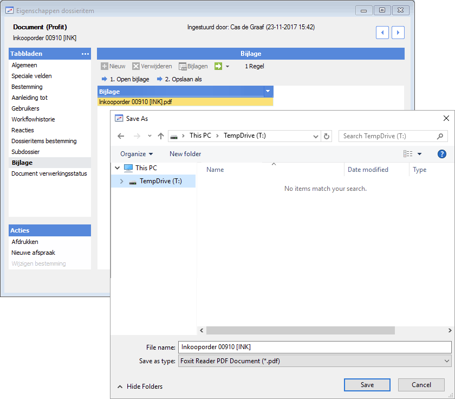This screenshot has height=399, width=455.
Task: Refresh the TempDrive folder listing
Action: (327, 136)
